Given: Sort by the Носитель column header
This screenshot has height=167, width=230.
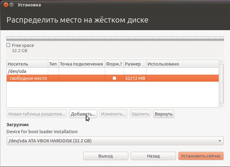Looking at the screenshot, I should [x=27, y=64].
